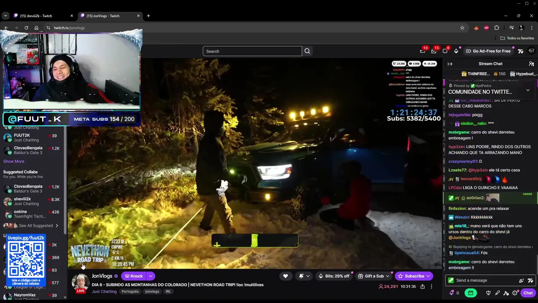Image resolution: width=538 pixels, height=303 pixels.
Task: Click the Português tag
Action: (x=130, y=291)
